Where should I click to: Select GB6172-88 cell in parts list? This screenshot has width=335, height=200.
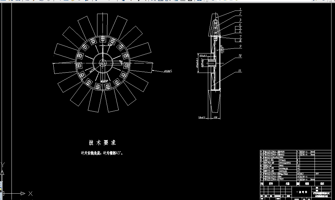[271, 168]
